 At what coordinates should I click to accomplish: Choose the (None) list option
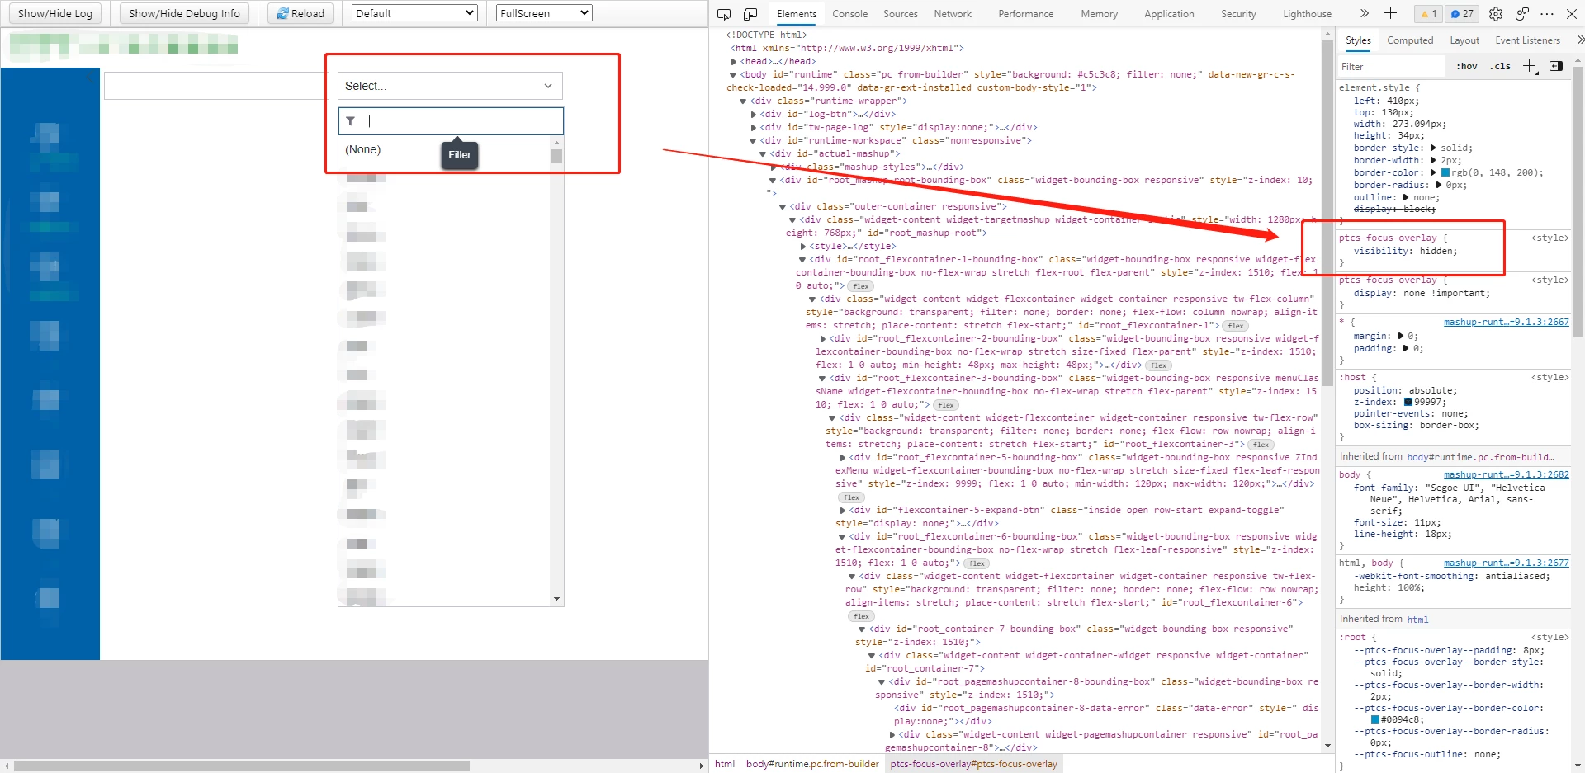[444, 149]
